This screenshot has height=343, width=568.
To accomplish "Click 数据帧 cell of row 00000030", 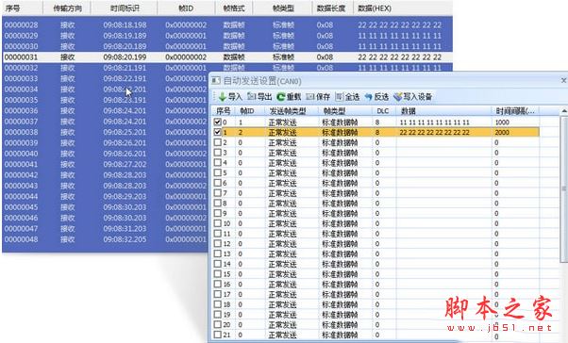I will click(x=234, y=46).
